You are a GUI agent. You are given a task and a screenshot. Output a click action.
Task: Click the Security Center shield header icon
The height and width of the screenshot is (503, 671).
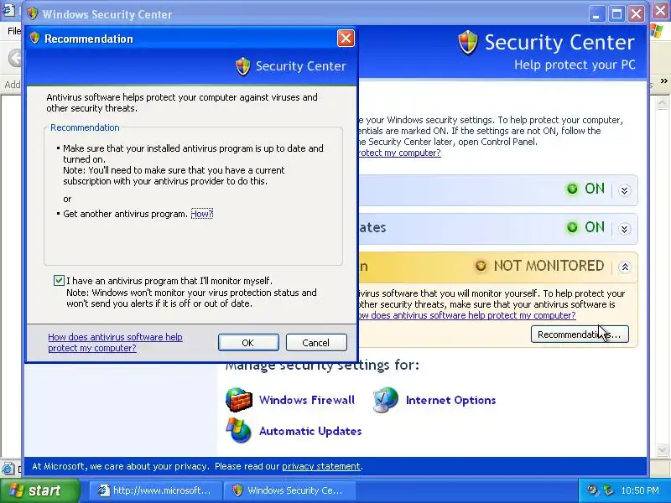467,43
